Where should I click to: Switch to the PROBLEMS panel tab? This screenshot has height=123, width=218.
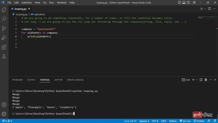click(x=17, y=80)
